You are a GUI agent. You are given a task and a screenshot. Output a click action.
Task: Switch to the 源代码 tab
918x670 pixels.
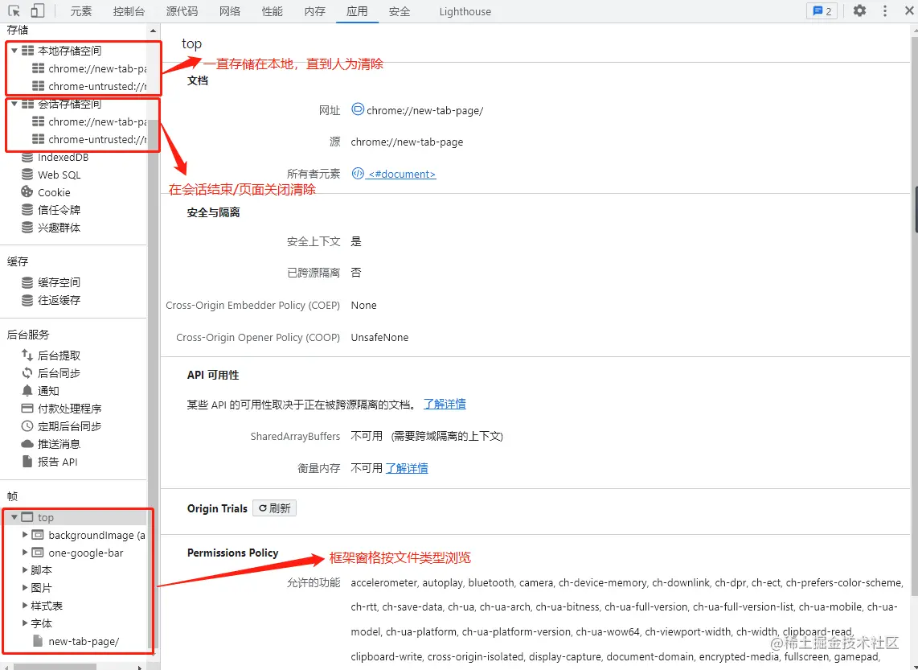[x=182, y=11]
